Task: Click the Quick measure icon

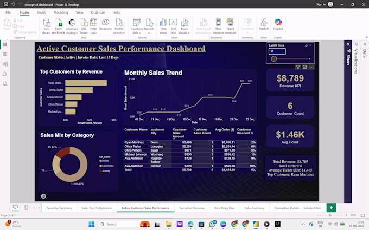Action: 230,23
